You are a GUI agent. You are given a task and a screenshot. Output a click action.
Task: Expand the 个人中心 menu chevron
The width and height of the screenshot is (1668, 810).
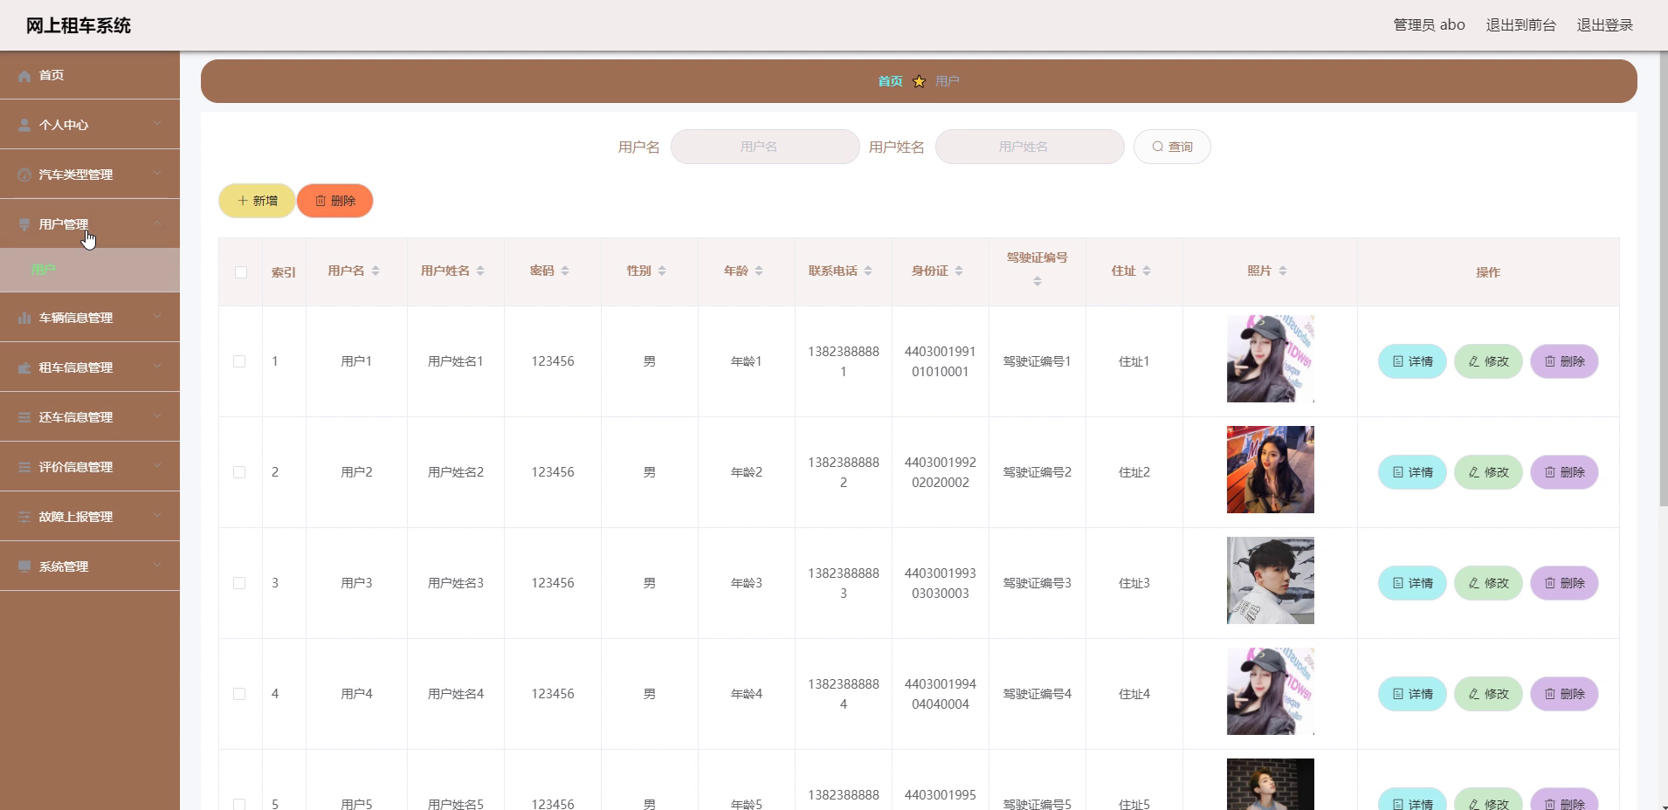(157, 124)
